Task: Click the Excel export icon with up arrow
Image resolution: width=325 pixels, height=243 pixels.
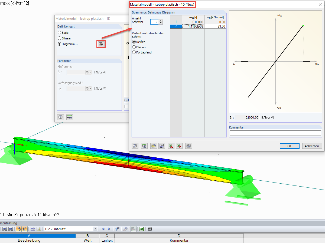Action: coord(171,146)
